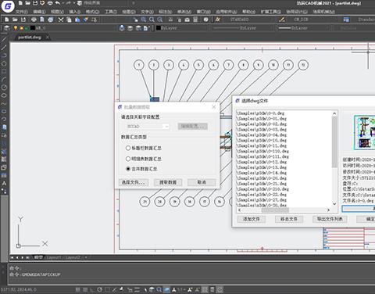
Task: Select the Zoom Window magnifier icon
Action: (144, 20)
